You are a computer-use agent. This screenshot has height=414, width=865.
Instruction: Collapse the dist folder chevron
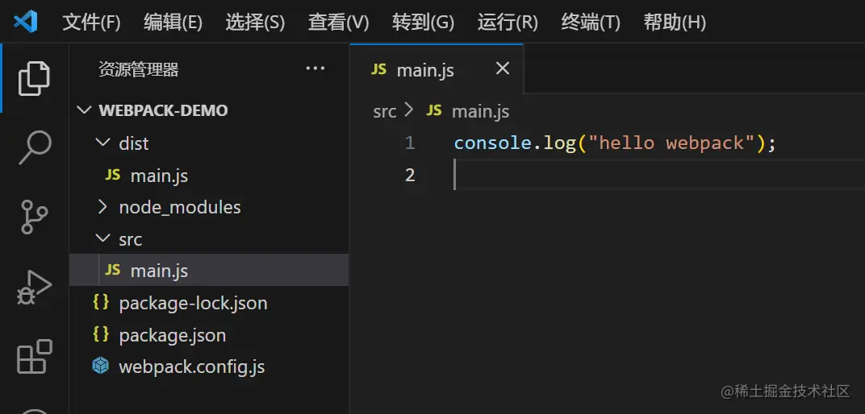[x=102, y=143]
